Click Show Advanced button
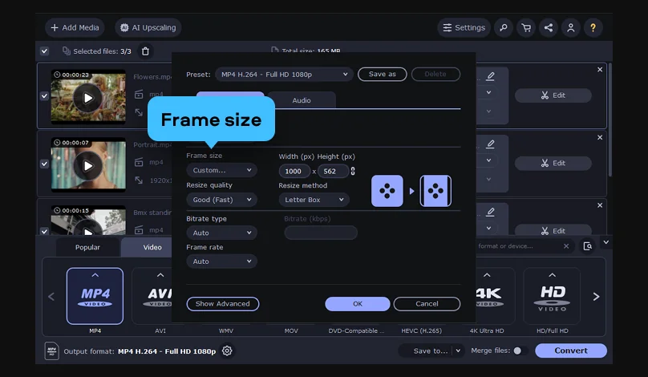Viewport: 648px width, 377px height. pos(223,304)
